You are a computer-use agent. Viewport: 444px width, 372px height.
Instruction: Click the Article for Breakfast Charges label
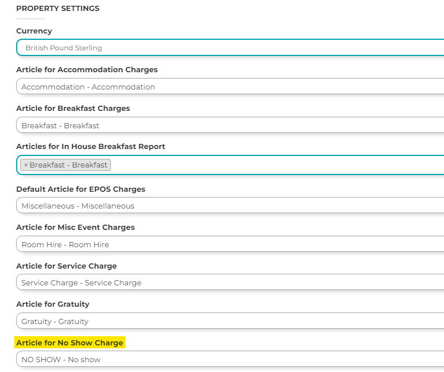coord(73,109)
